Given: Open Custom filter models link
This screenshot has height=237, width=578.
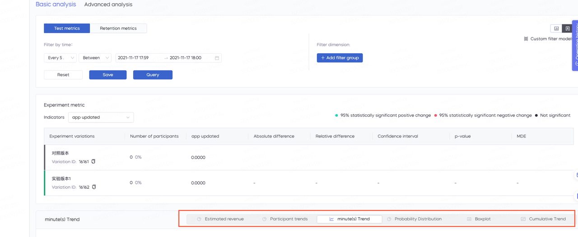Looking at the screenshot, I should (548, 39).
